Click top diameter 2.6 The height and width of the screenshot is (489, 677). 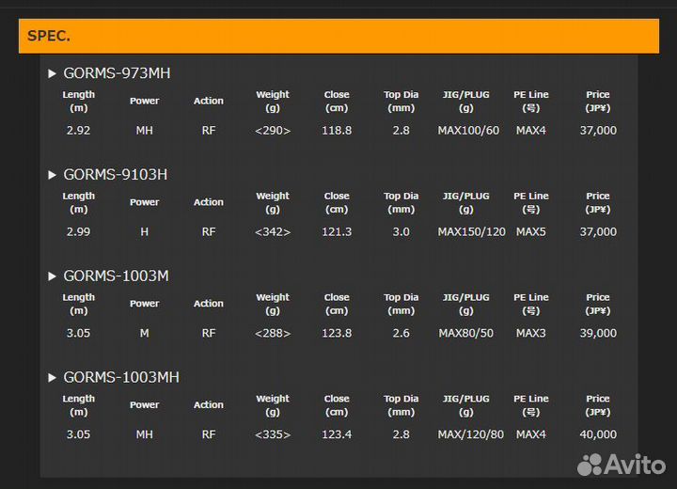[x=401, y=333]
